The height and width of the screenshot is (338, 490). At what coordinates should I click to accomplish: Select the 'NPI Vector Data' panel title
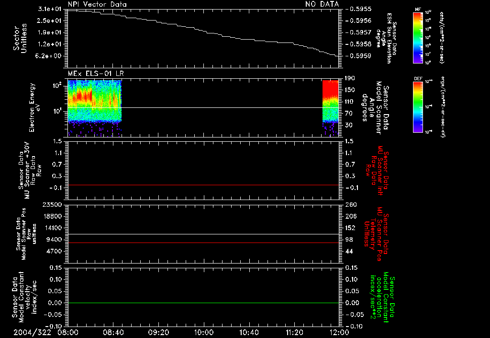pos(97,4)
